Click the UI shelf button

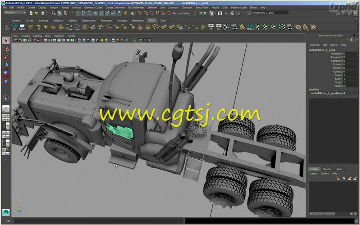click(x=14, y=27)
